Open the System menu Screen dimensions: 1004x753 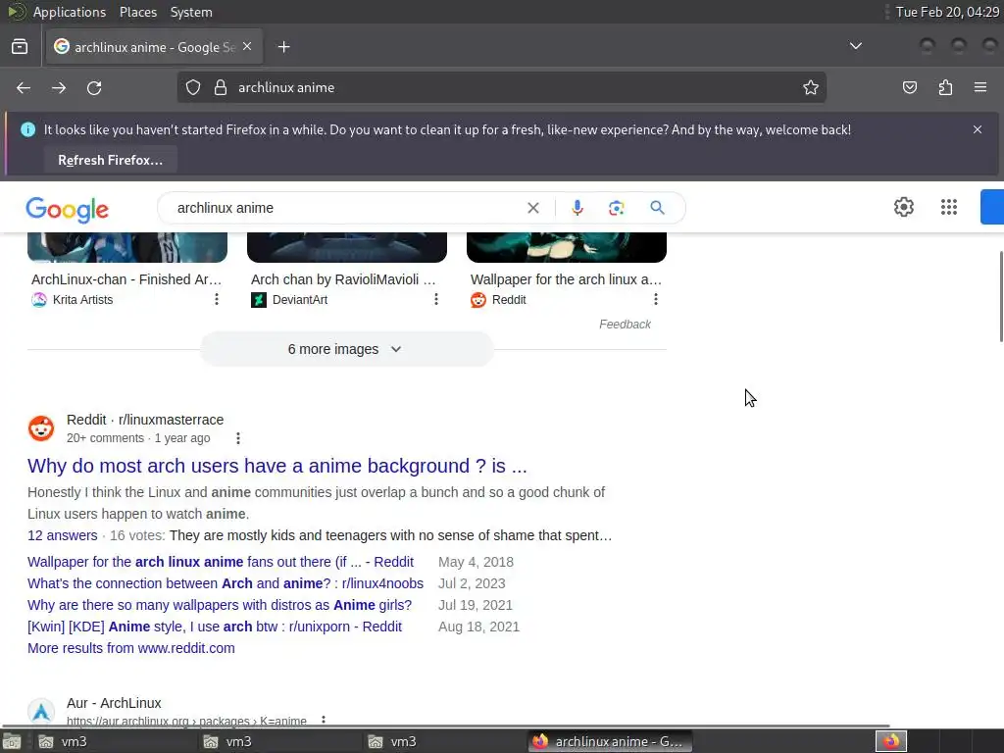(x=191, y=12)
